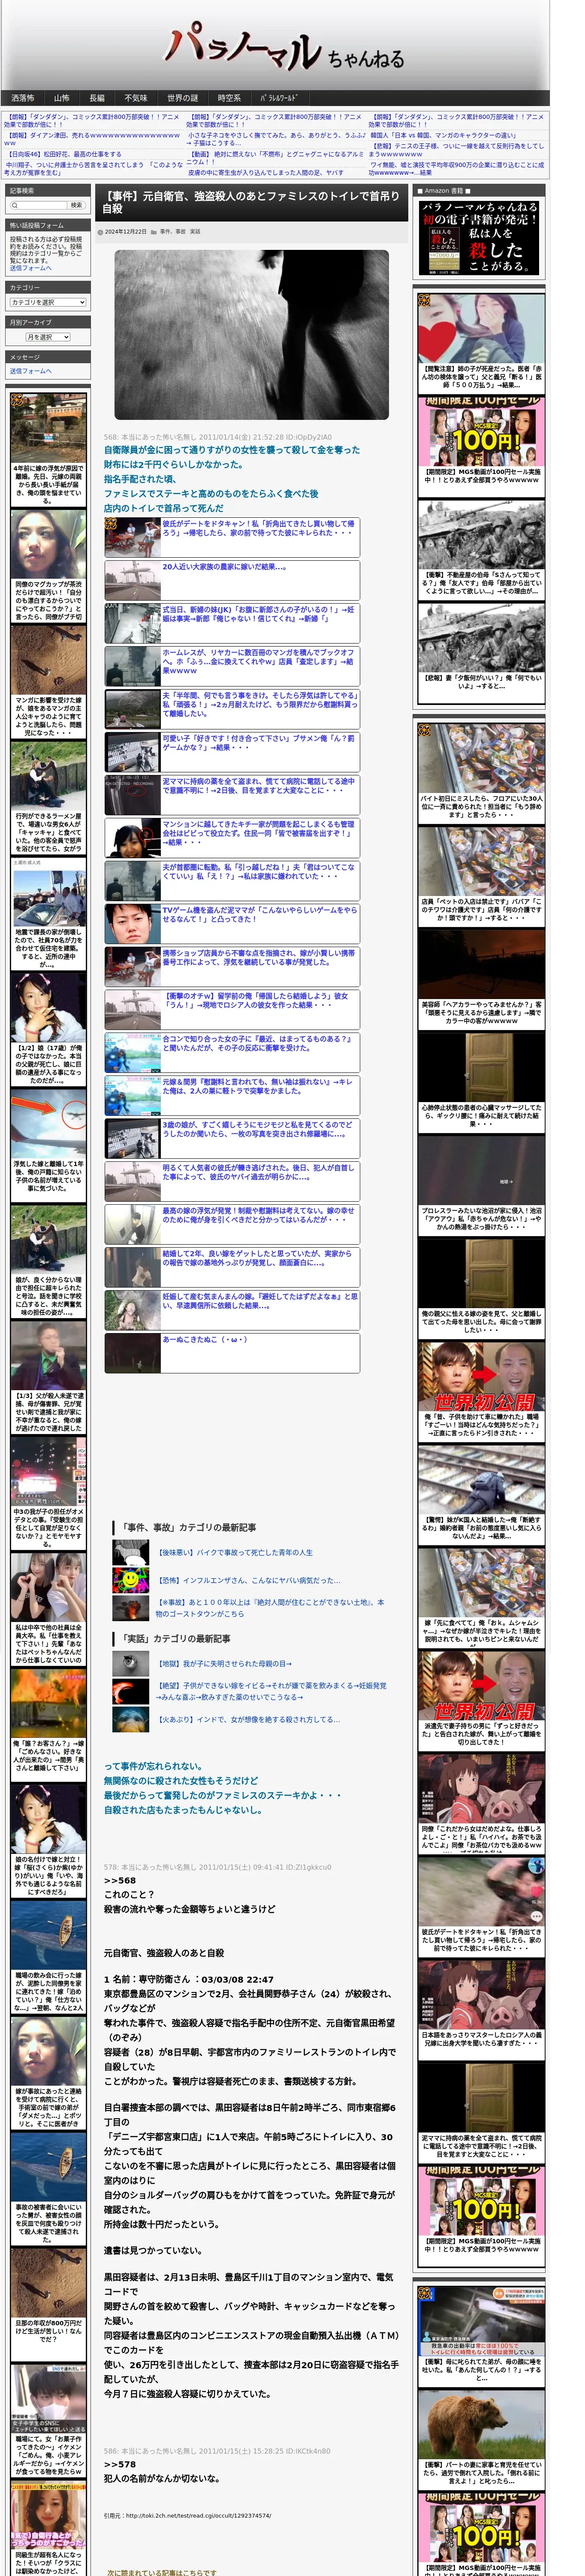Image resolution: width=585 pixels, height=2576 pixels.
Task: Open headline 韓国人「日本 vs 韓国、マンガのキャラクター
Action: point(443,135)
